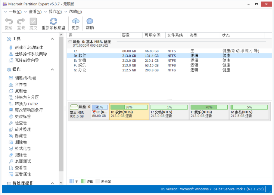
Task: Click 46.83 GB free space cell
Action: (x=152, y=51)
